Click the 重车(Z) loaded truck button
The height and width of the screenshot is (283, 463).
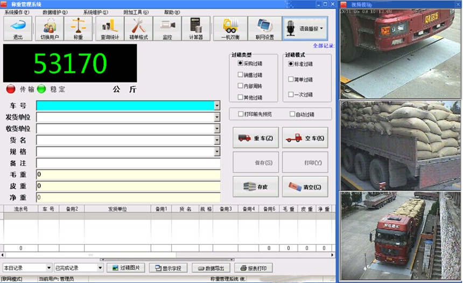tap(256, 138)
